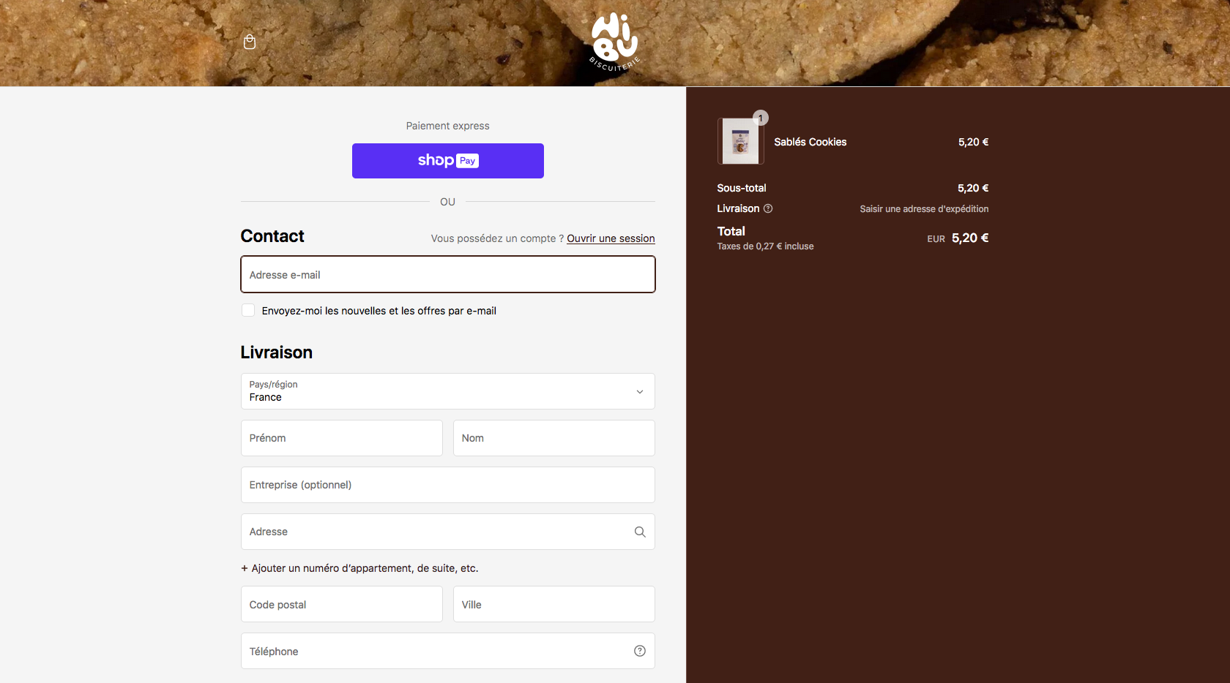
Task: Click the Code postal field
Action: [x=342, y=604]
